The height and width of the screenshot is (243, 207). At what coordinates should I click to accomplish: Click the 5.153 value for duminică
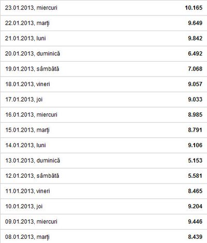point(195,161)
